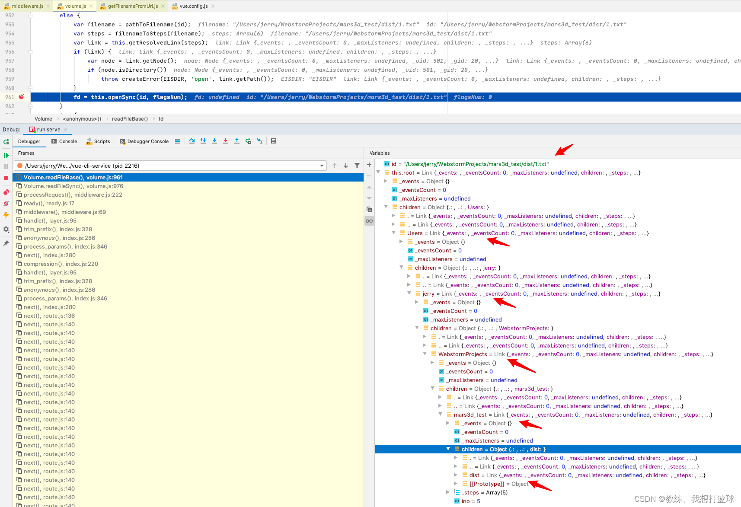
Task: Mute all breakpoints
Action: tap(6, 204)
